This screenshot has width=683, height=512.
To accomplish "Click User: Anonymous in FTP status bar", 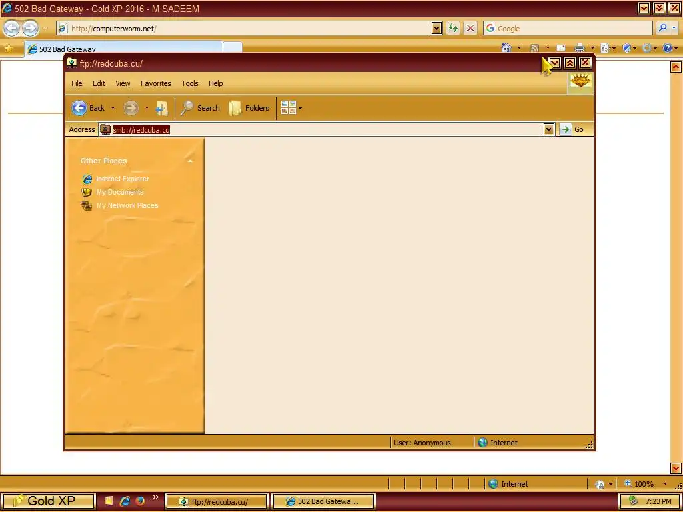I will point(422,443).
